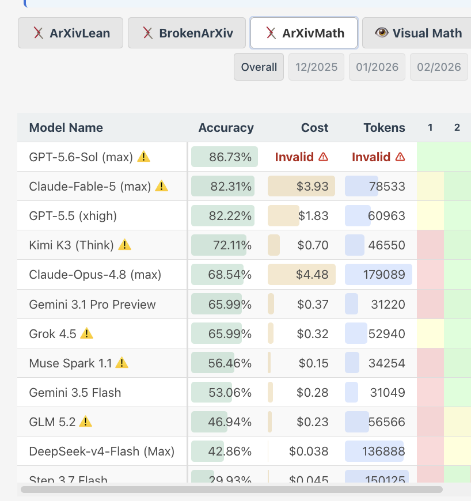Filter results to 12/2025

[316, 67]
